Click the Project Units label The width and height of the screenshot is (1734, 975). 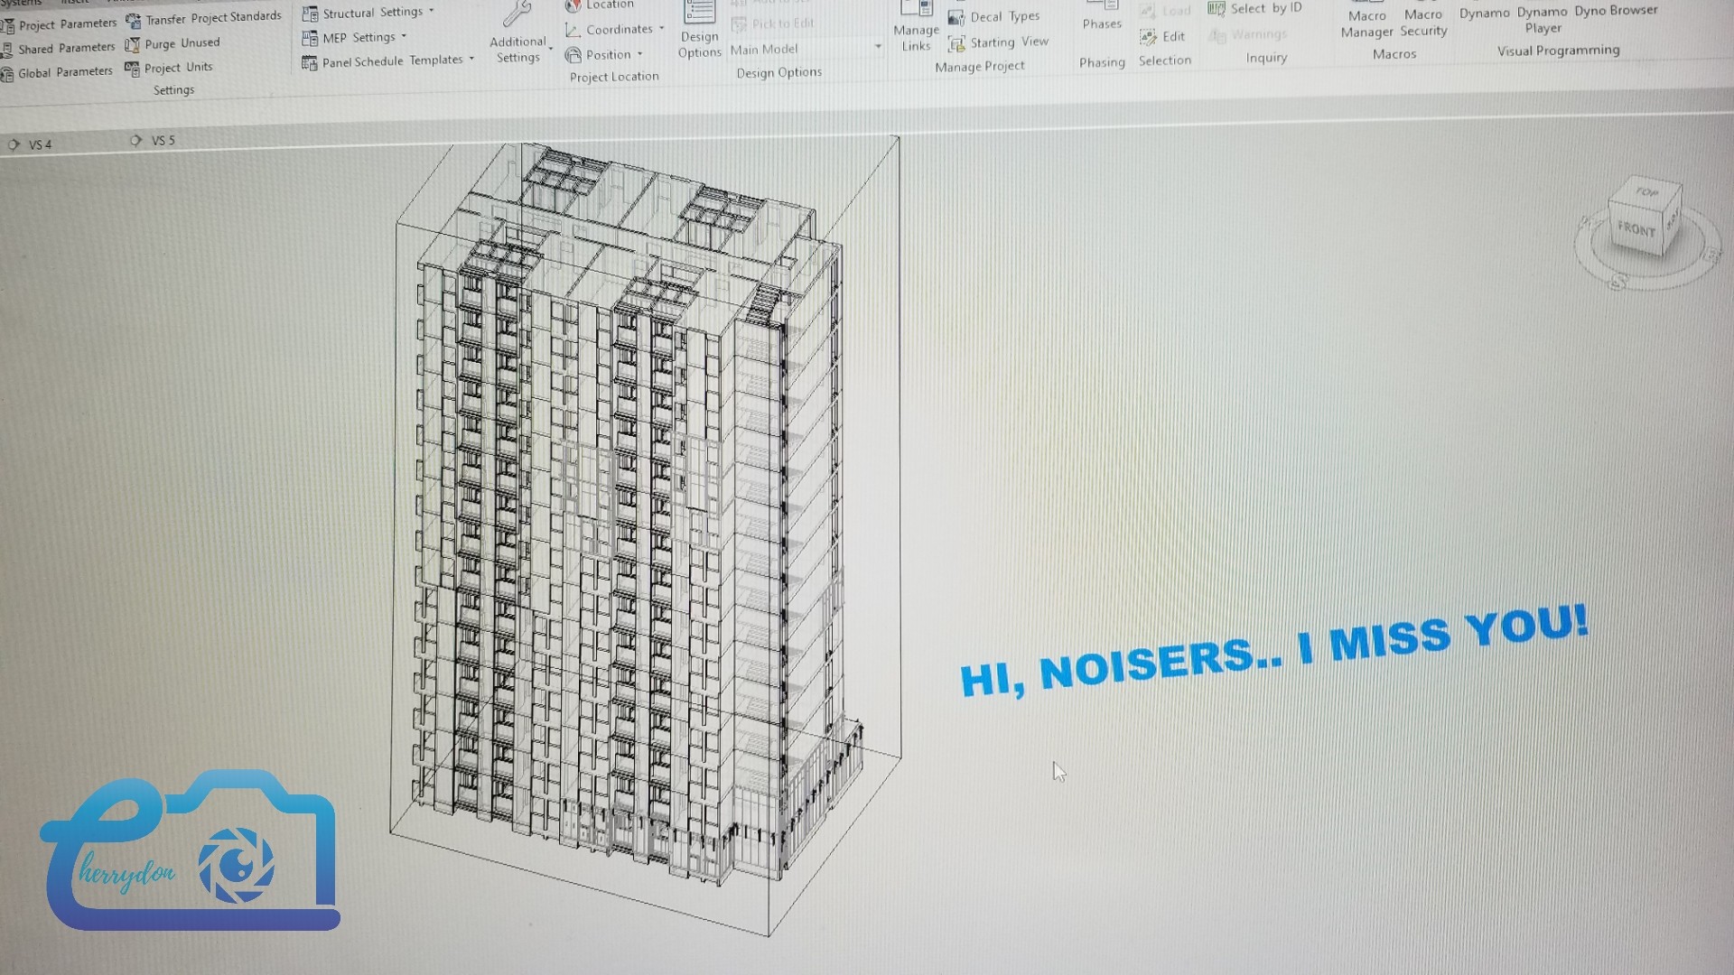point(178,68)
